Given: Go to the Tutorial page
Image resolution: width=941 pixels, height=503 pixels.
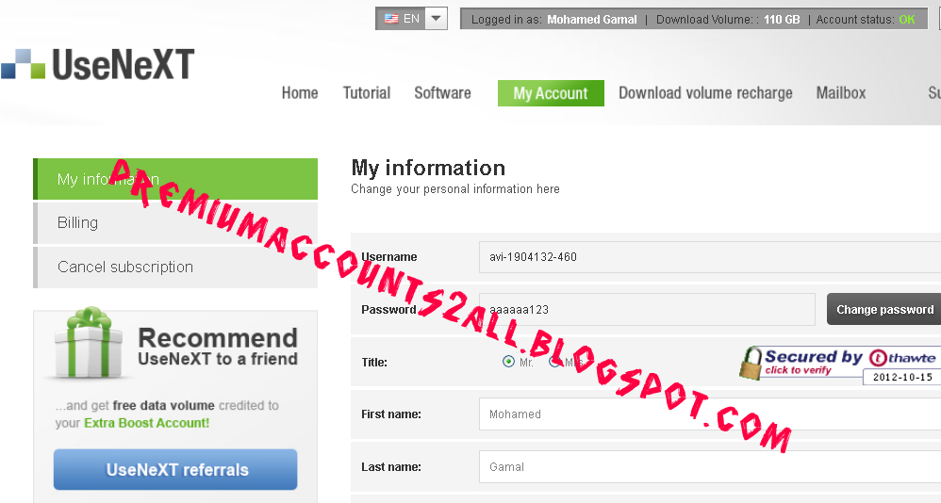Looking at the screenshot, I should coord(367,93).
